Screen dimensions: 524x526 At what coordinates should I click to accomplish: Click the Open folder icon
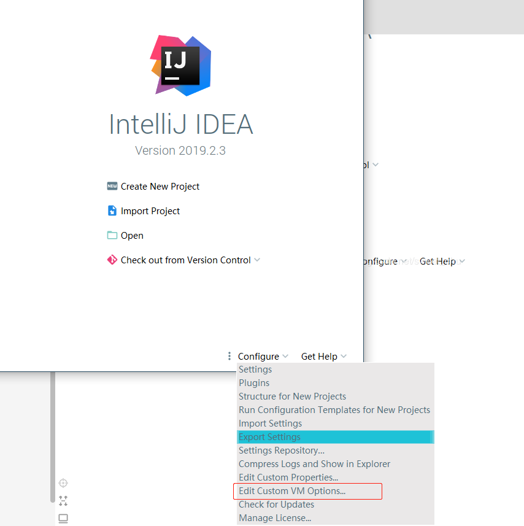coord(112,235)
